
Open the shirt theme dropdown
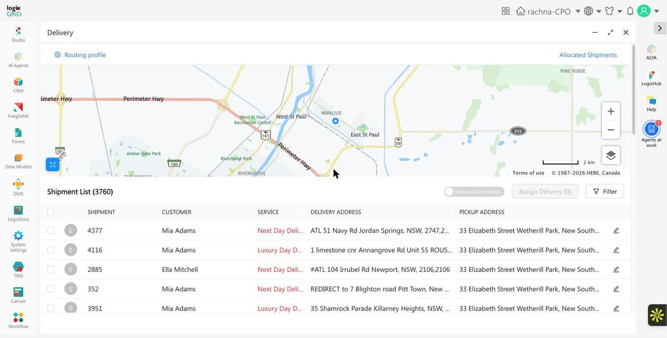614,11
